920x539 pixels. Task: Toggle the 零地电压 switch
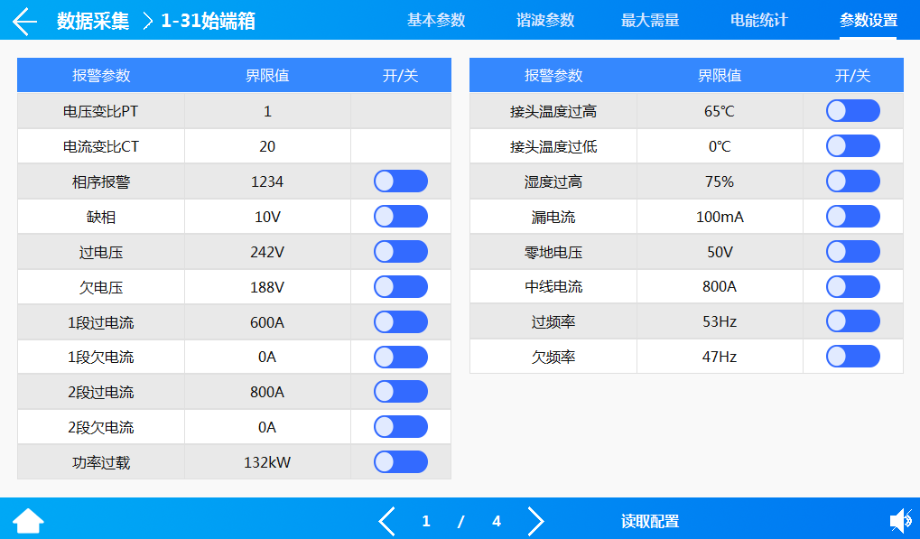853,252
